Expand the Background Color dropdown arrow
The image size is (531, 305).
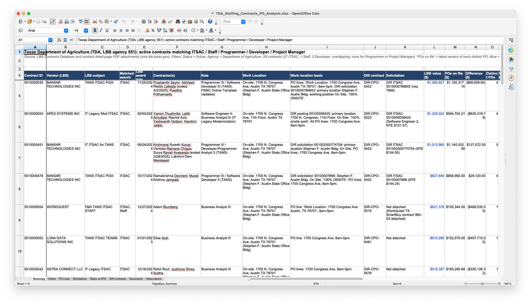206,30
